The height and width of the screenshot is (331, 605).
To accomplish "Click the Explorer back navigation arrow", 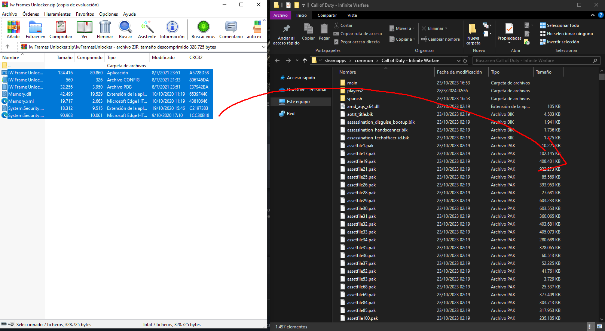I will click(x=277, y=61).
